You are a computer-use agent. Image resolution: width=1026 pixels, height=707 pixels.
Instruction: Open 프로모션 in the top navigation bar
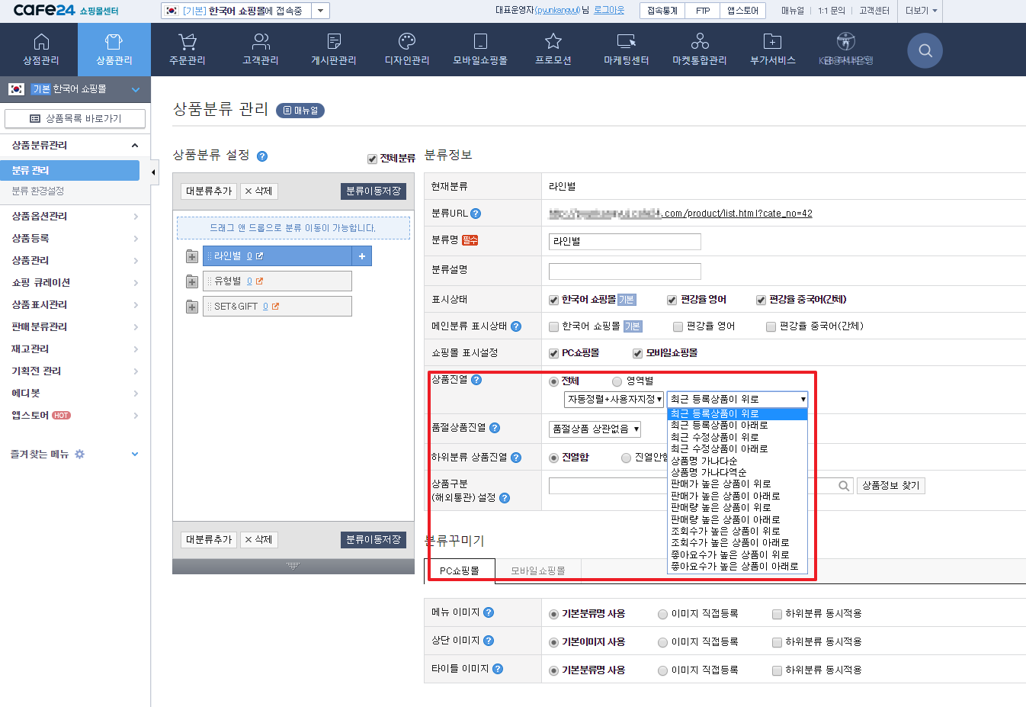click(553, 49)
